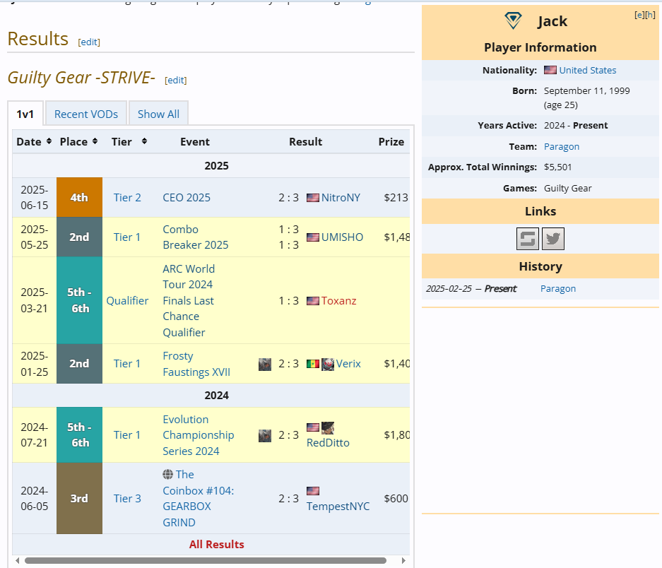
Task: Edit the Results section
Action: point(89,42)
